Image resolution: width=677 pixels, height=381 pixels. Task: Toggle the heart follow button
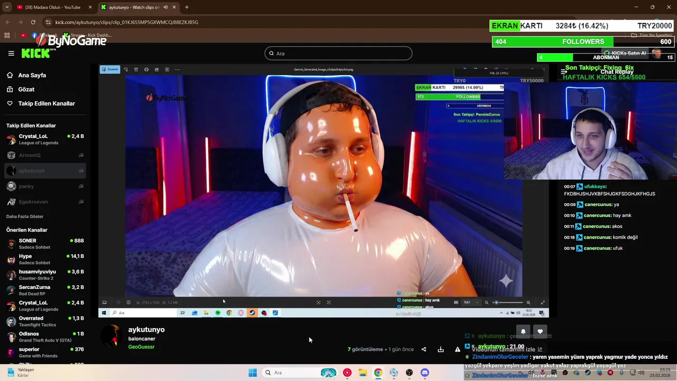(540, 331)
